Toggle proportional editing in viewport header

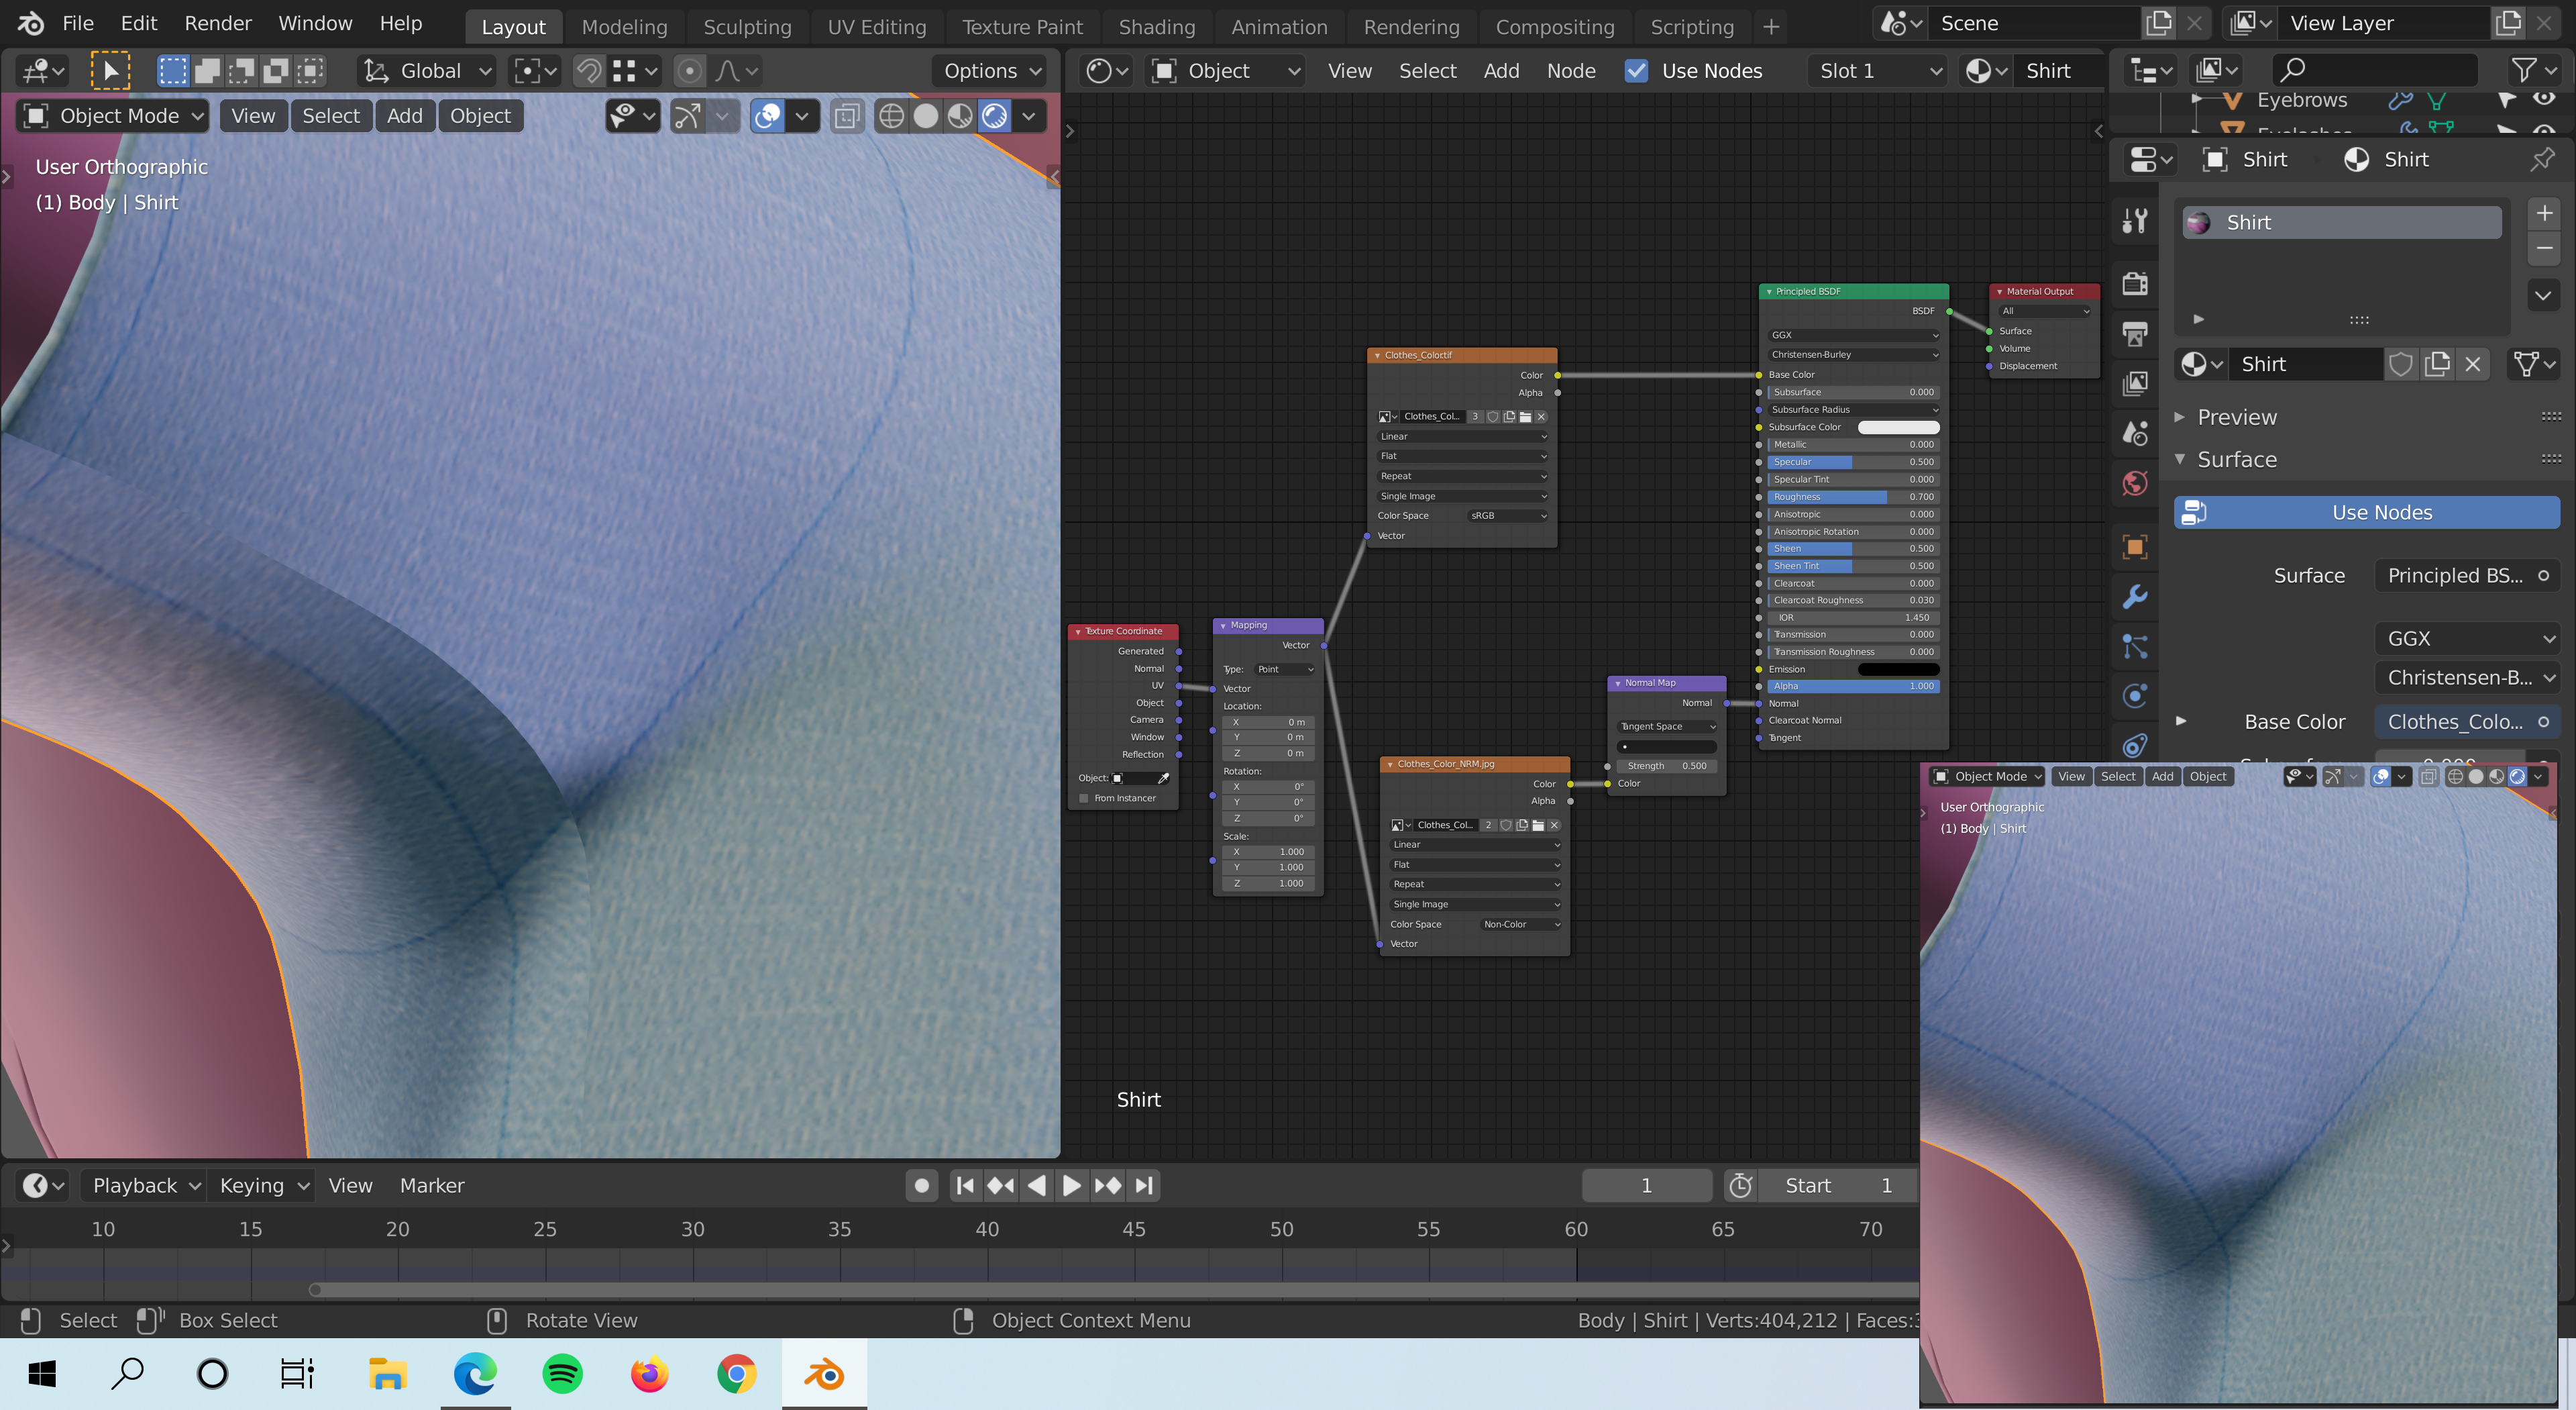click(x=689, y=70)
